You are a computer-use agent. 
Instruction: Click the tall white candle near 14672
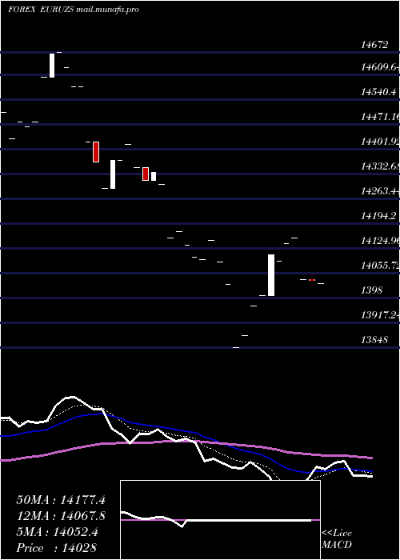[52, 66]
